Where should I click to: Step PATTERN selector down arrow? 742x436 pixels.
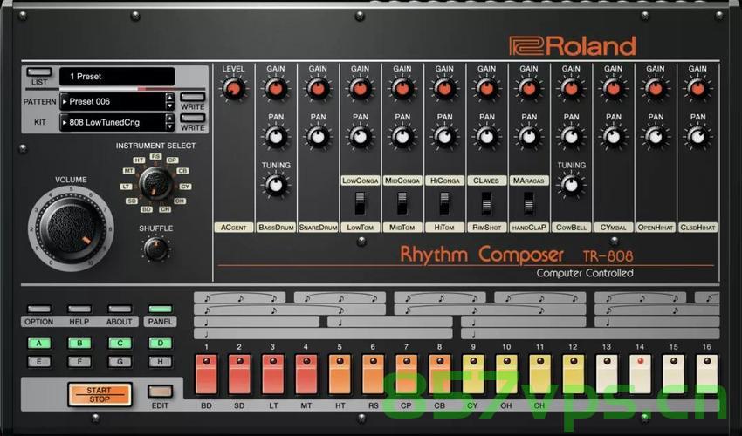[170, 106]
